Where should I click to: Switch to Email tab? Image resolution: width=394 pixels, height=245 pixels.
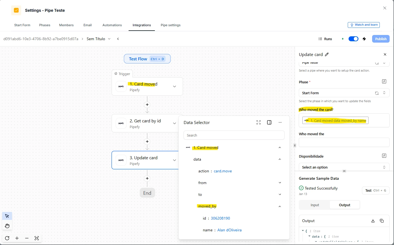coord(88,25)
